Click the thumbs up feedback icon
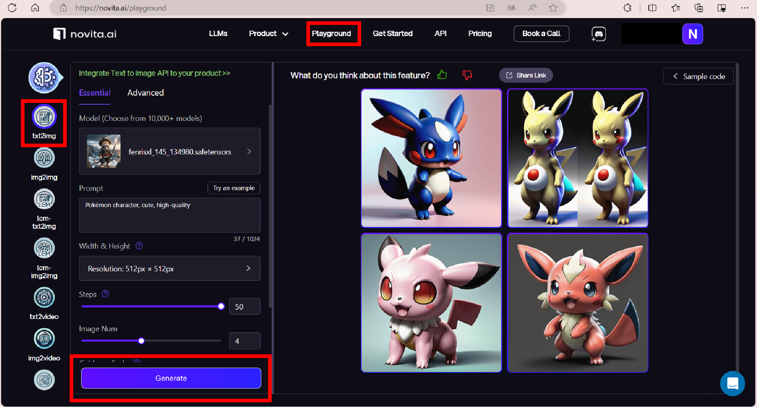This screenshot has width=757, height=407. [x=442, y=75]
